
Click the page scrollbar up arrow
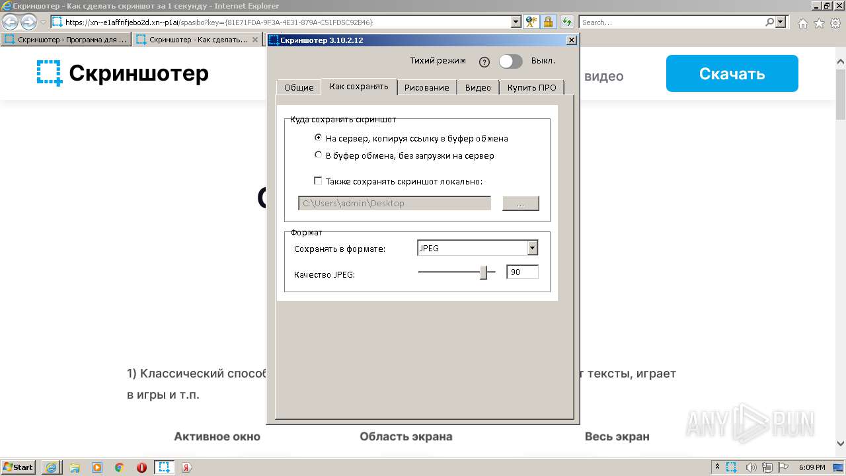click(x=841, y=62)
